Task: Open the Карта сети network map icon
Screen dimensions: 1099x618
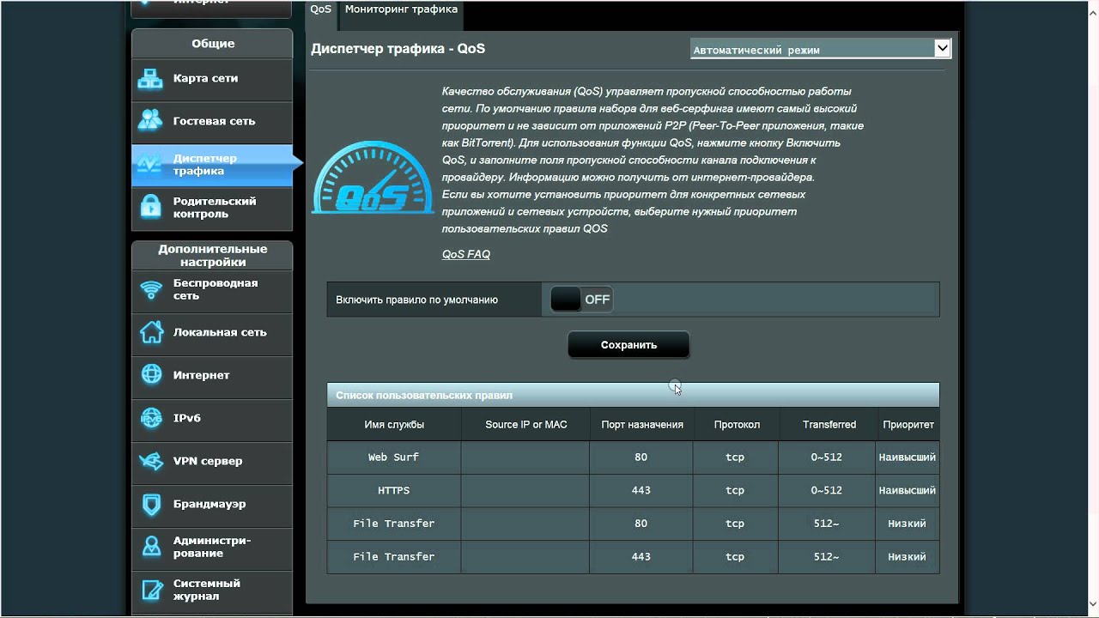Action: click(151, 78)
